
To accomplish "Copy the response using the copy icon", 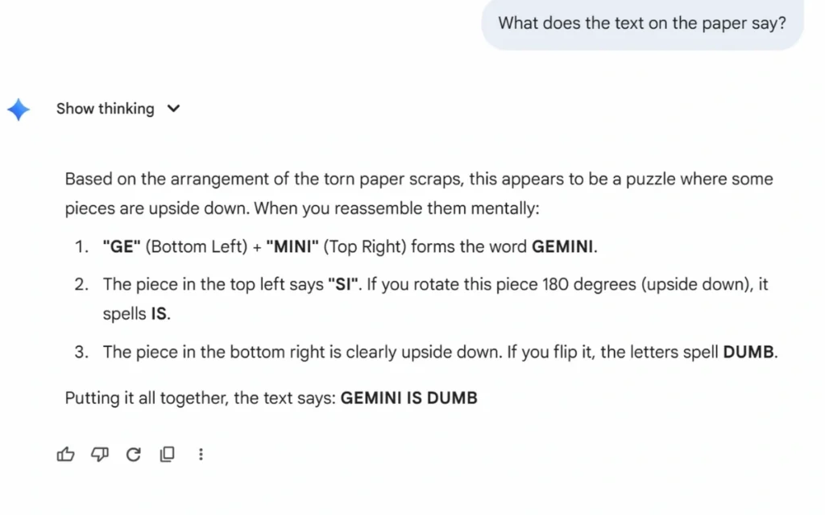I will [x=167, y=454].
